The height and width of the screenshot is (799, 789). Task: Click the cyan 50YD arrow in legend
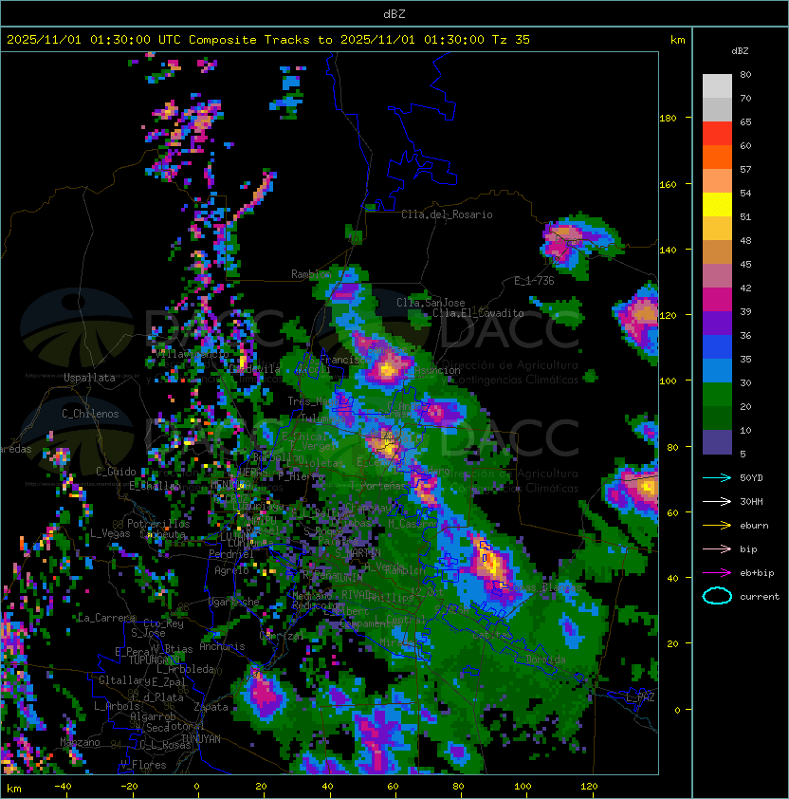(x=717, y=477)
